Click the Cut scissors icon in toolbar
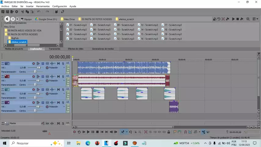The width and height of the screenshot is (261, 147). coord(22,12)
